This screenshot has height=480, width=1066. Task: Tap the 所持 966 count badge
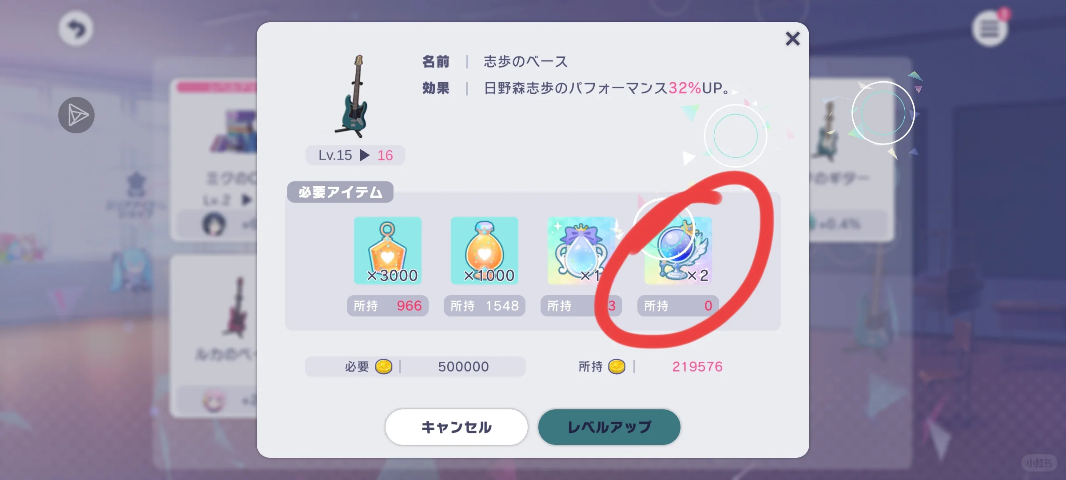387,306
